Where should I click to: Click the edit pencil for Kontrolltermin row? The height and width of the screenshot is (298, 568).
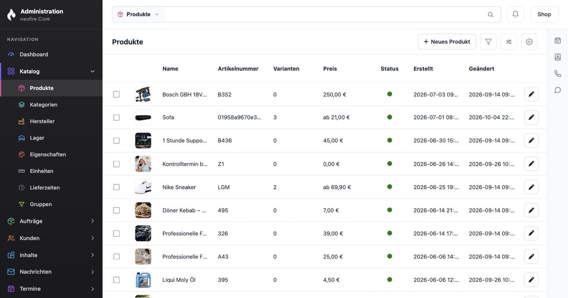click(x=531, y=164)
